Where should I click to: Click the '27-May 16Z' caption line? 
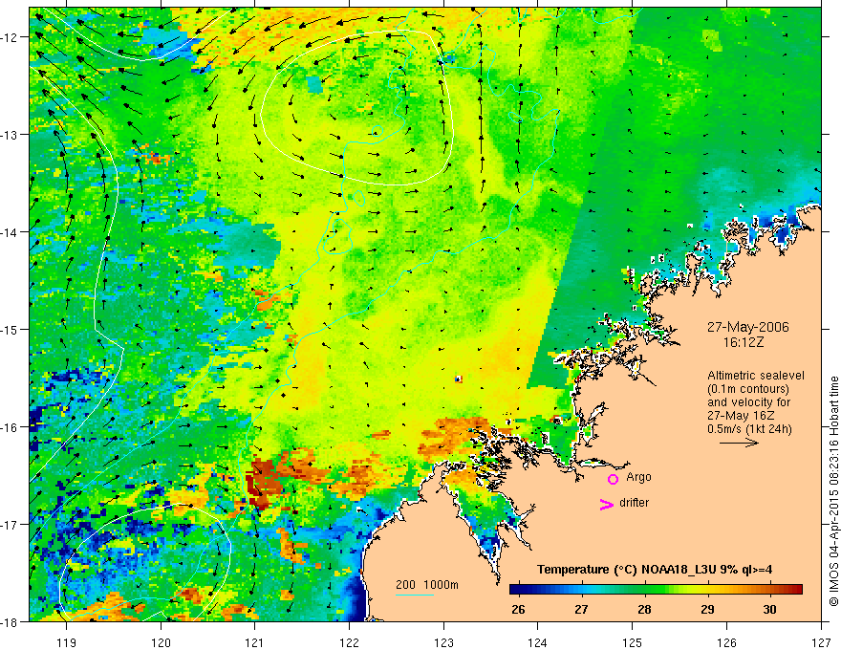[x=741, y=416]
